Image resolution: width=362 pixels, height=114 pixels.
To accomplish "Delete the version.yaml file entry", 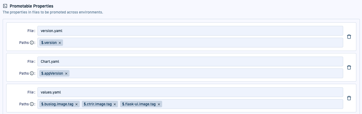I will click(x=349, y=37).
